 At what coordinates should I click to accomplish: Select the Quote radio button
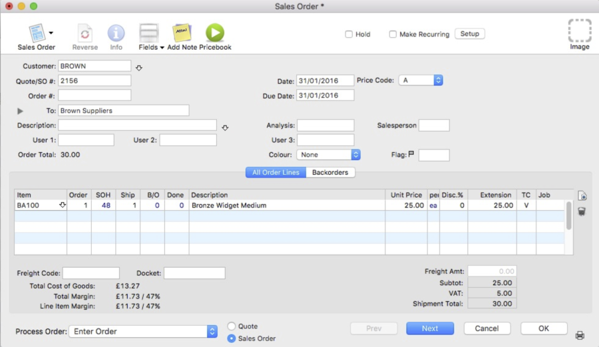pyautogui.click(x=232, y=326)
